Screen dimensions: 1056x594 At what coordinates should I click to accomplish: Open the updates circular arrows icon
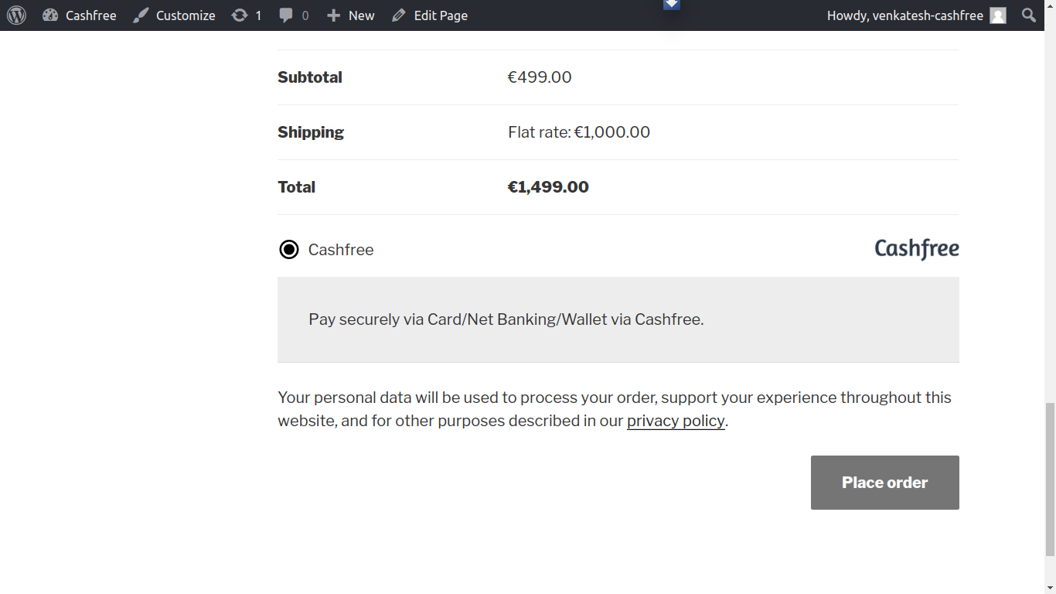pos(240,15)
